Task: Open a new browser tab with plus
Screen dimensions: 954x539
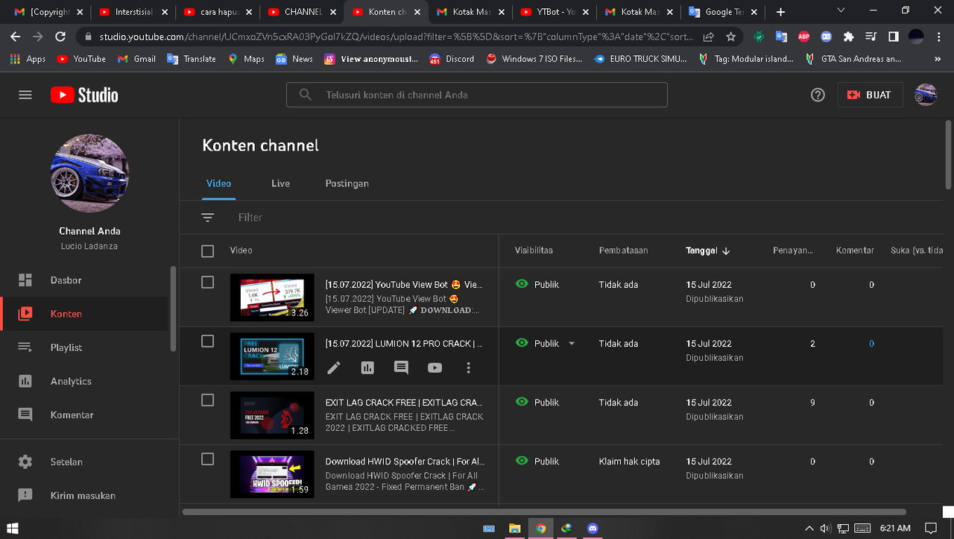Action: 780,12
